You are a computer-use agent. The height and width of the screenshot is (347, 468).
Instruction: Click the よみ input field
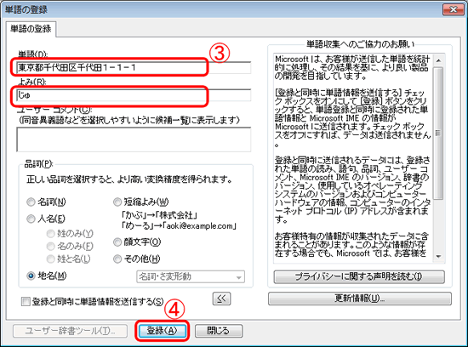point(134,95)
